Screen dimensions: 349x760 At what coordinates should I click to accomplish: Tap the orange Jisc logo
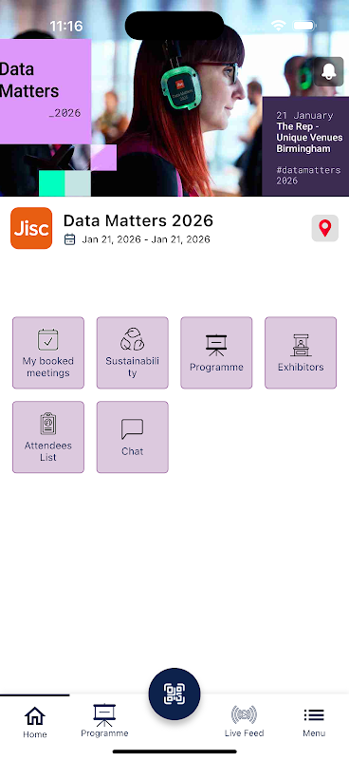[31, 228]
